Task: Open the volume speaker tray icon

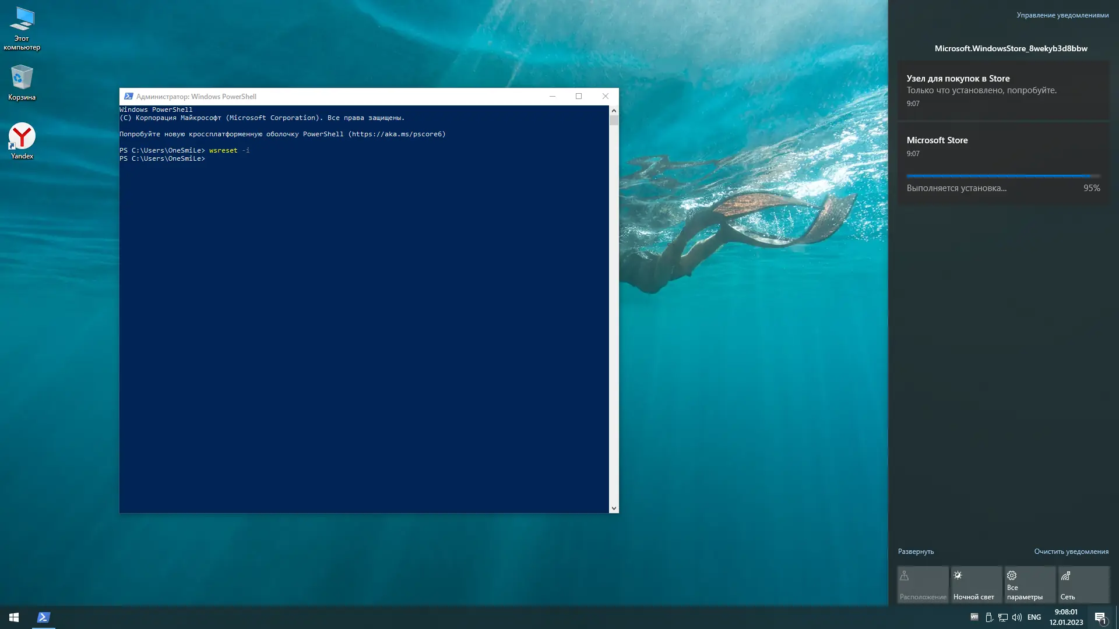Action: [1017, 617]
